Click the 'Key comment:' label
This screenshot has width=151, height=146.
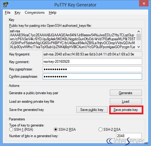(19, 62)
